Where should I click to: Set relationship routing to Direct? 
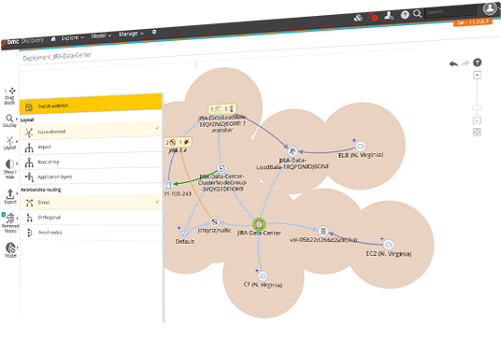[91, 202]
